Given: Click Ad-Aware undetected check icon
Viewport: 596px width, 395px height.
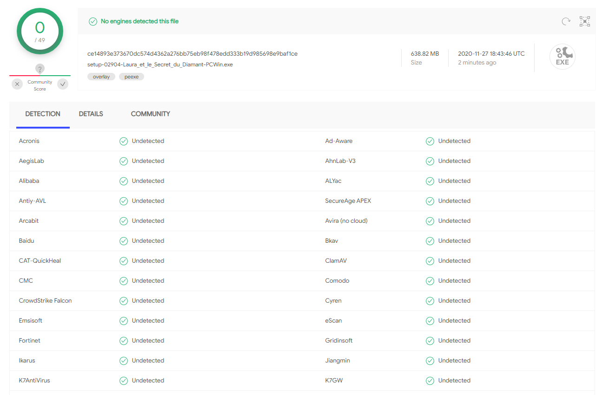Looking at the screenshot, I should pos(430,141).
